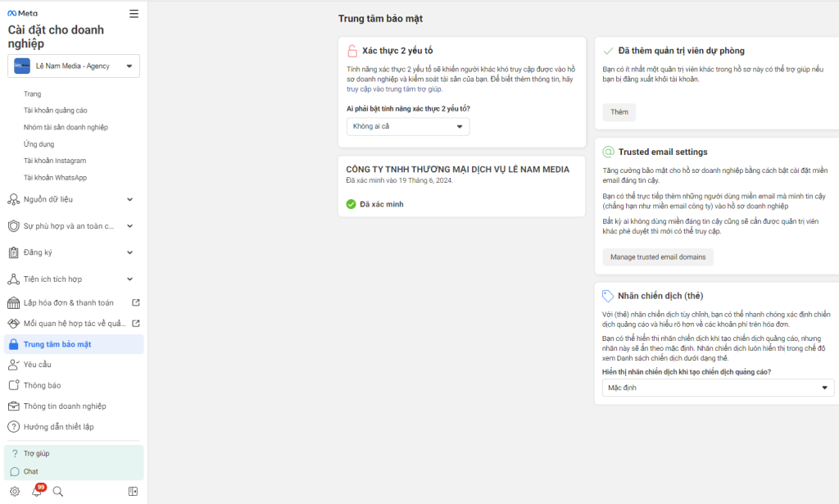The width and height of the screenshot is (839, 504).
Task: Click the Trợ giúp question mark icon
Action: [x=15, y=453]
